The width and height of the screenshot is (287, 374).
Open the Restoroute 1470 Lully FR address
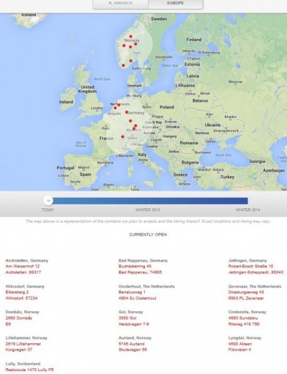29,370
